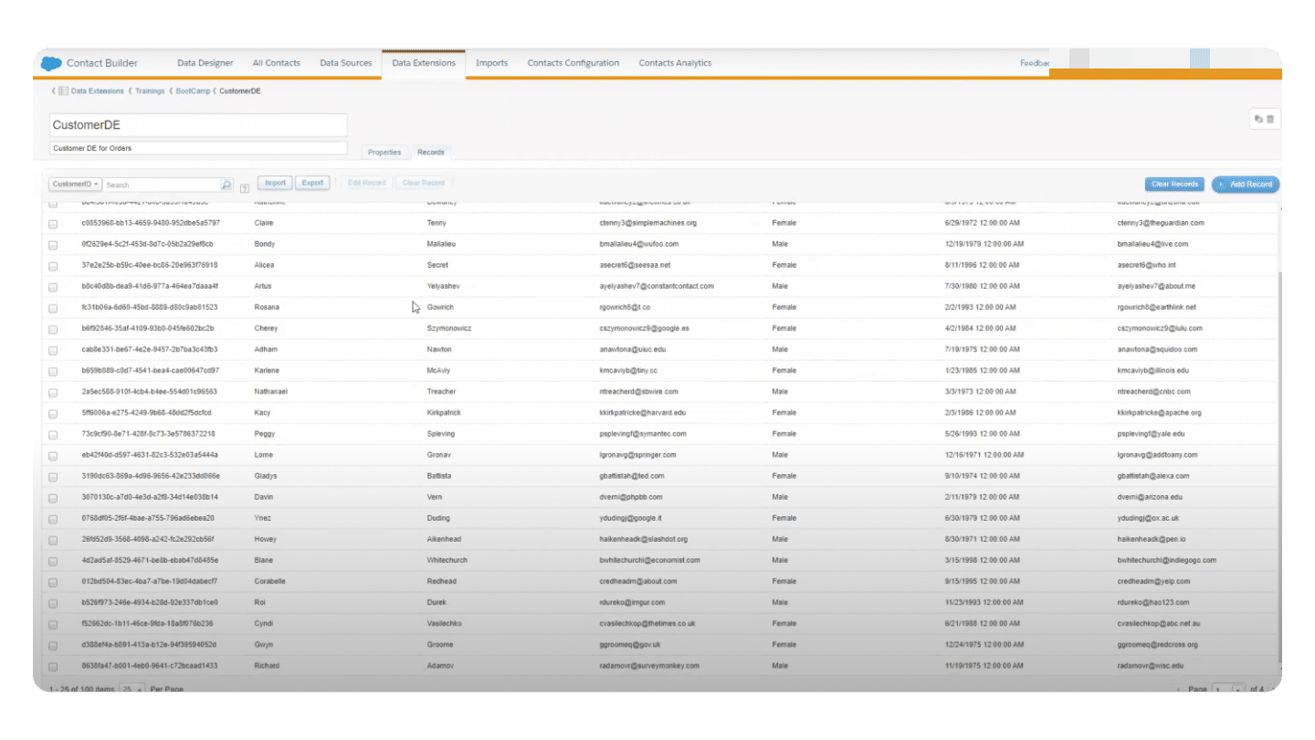Screen dimensions: 1315x740
Task: Click the date 12/16/1971 12:00:00 AM
Action: (984, 455)
